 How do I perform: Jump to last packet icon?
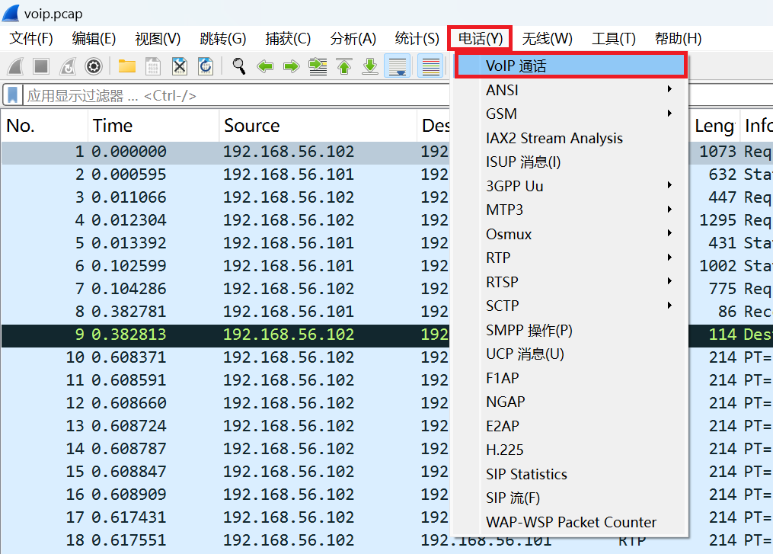(x=370, y=66)
